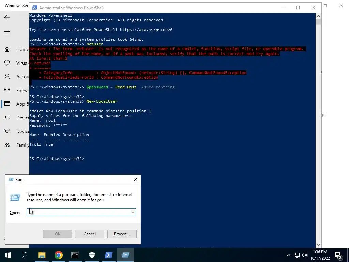
Task: Click Cancel in Run dialog
Action: coord(90,234)
